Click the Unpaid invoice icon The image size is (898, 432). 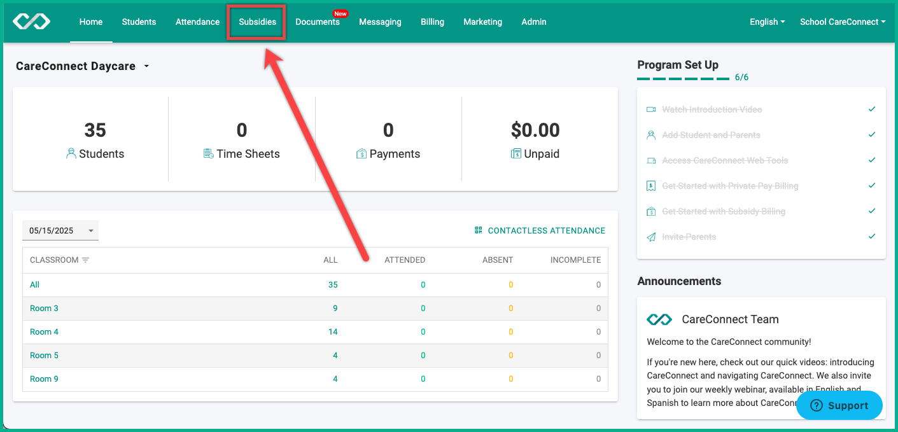coord(516,153)
